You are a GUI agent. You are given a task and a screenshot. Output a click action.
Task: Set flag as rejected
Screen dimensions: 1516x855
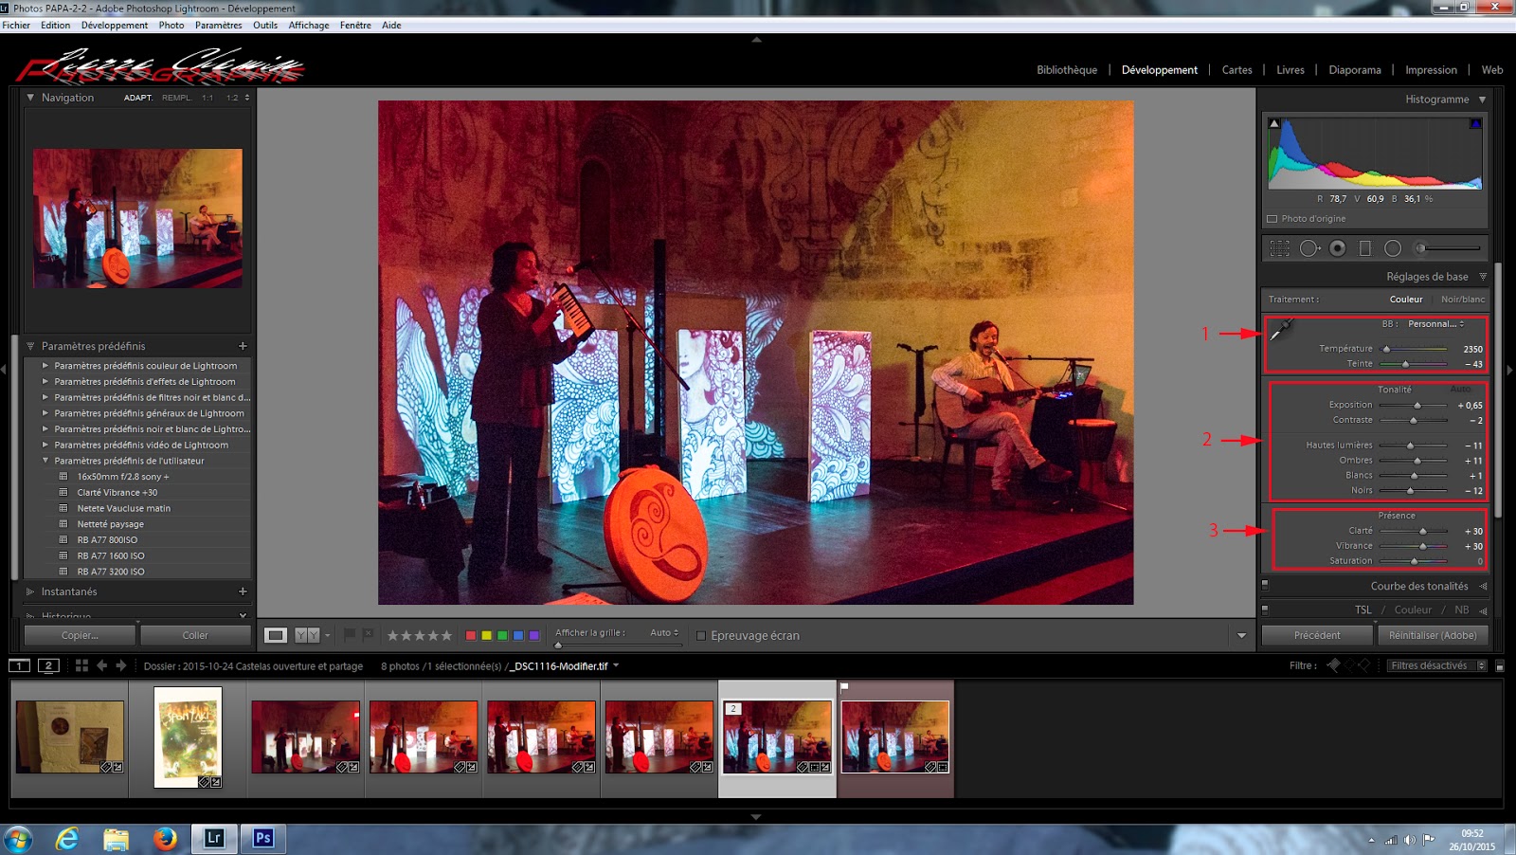(368, 634)
